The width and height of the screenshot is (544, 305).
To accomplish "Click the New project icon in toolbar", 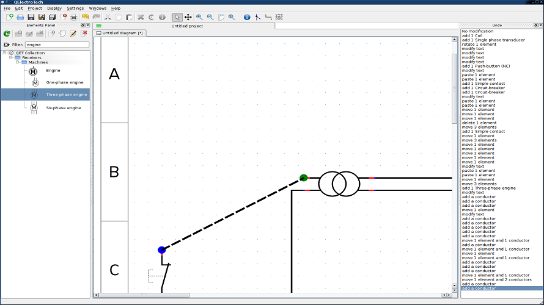I will click(x=9, y=17).
